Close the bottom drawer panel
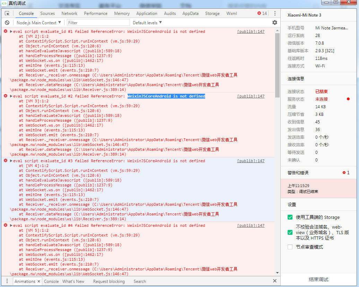The height and width of the screenshot is (287, 359). (275, 281)
